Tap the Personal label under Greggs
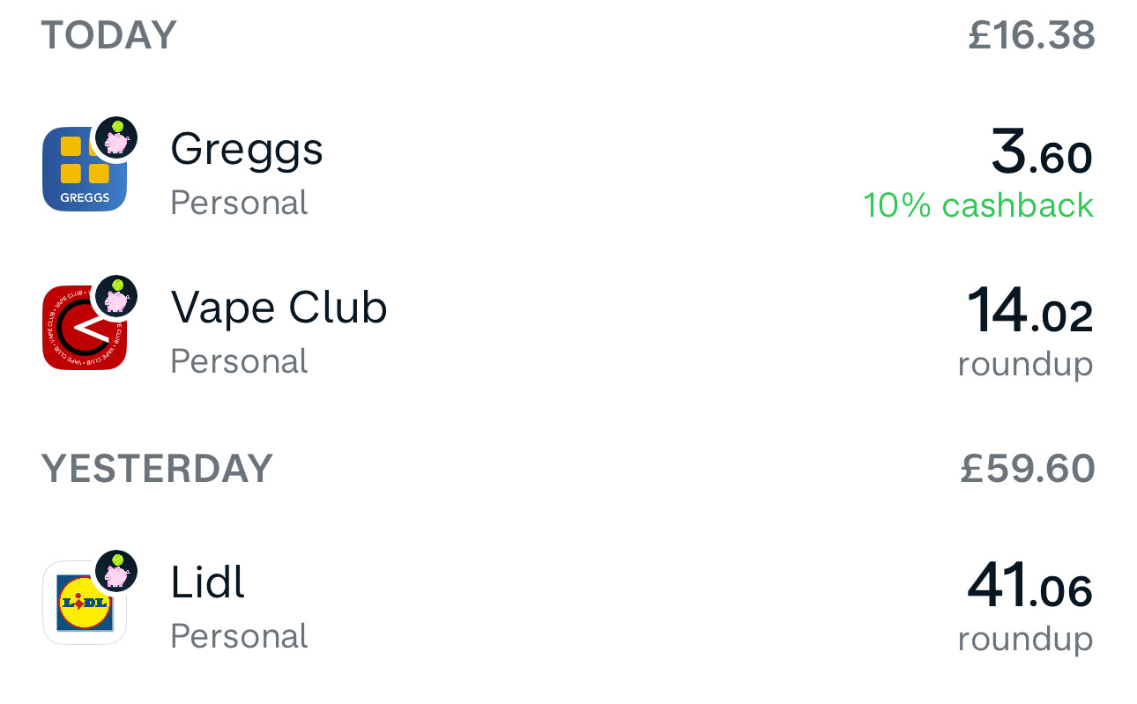 [239, 203]
